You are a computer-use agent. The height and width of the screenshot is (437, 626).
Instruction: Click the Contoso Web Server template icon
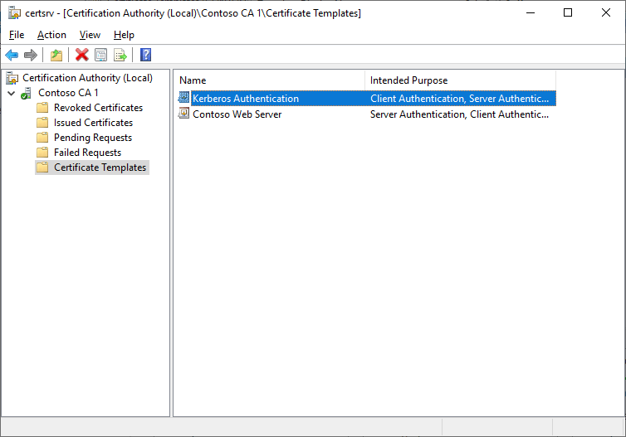coord(184,114)
